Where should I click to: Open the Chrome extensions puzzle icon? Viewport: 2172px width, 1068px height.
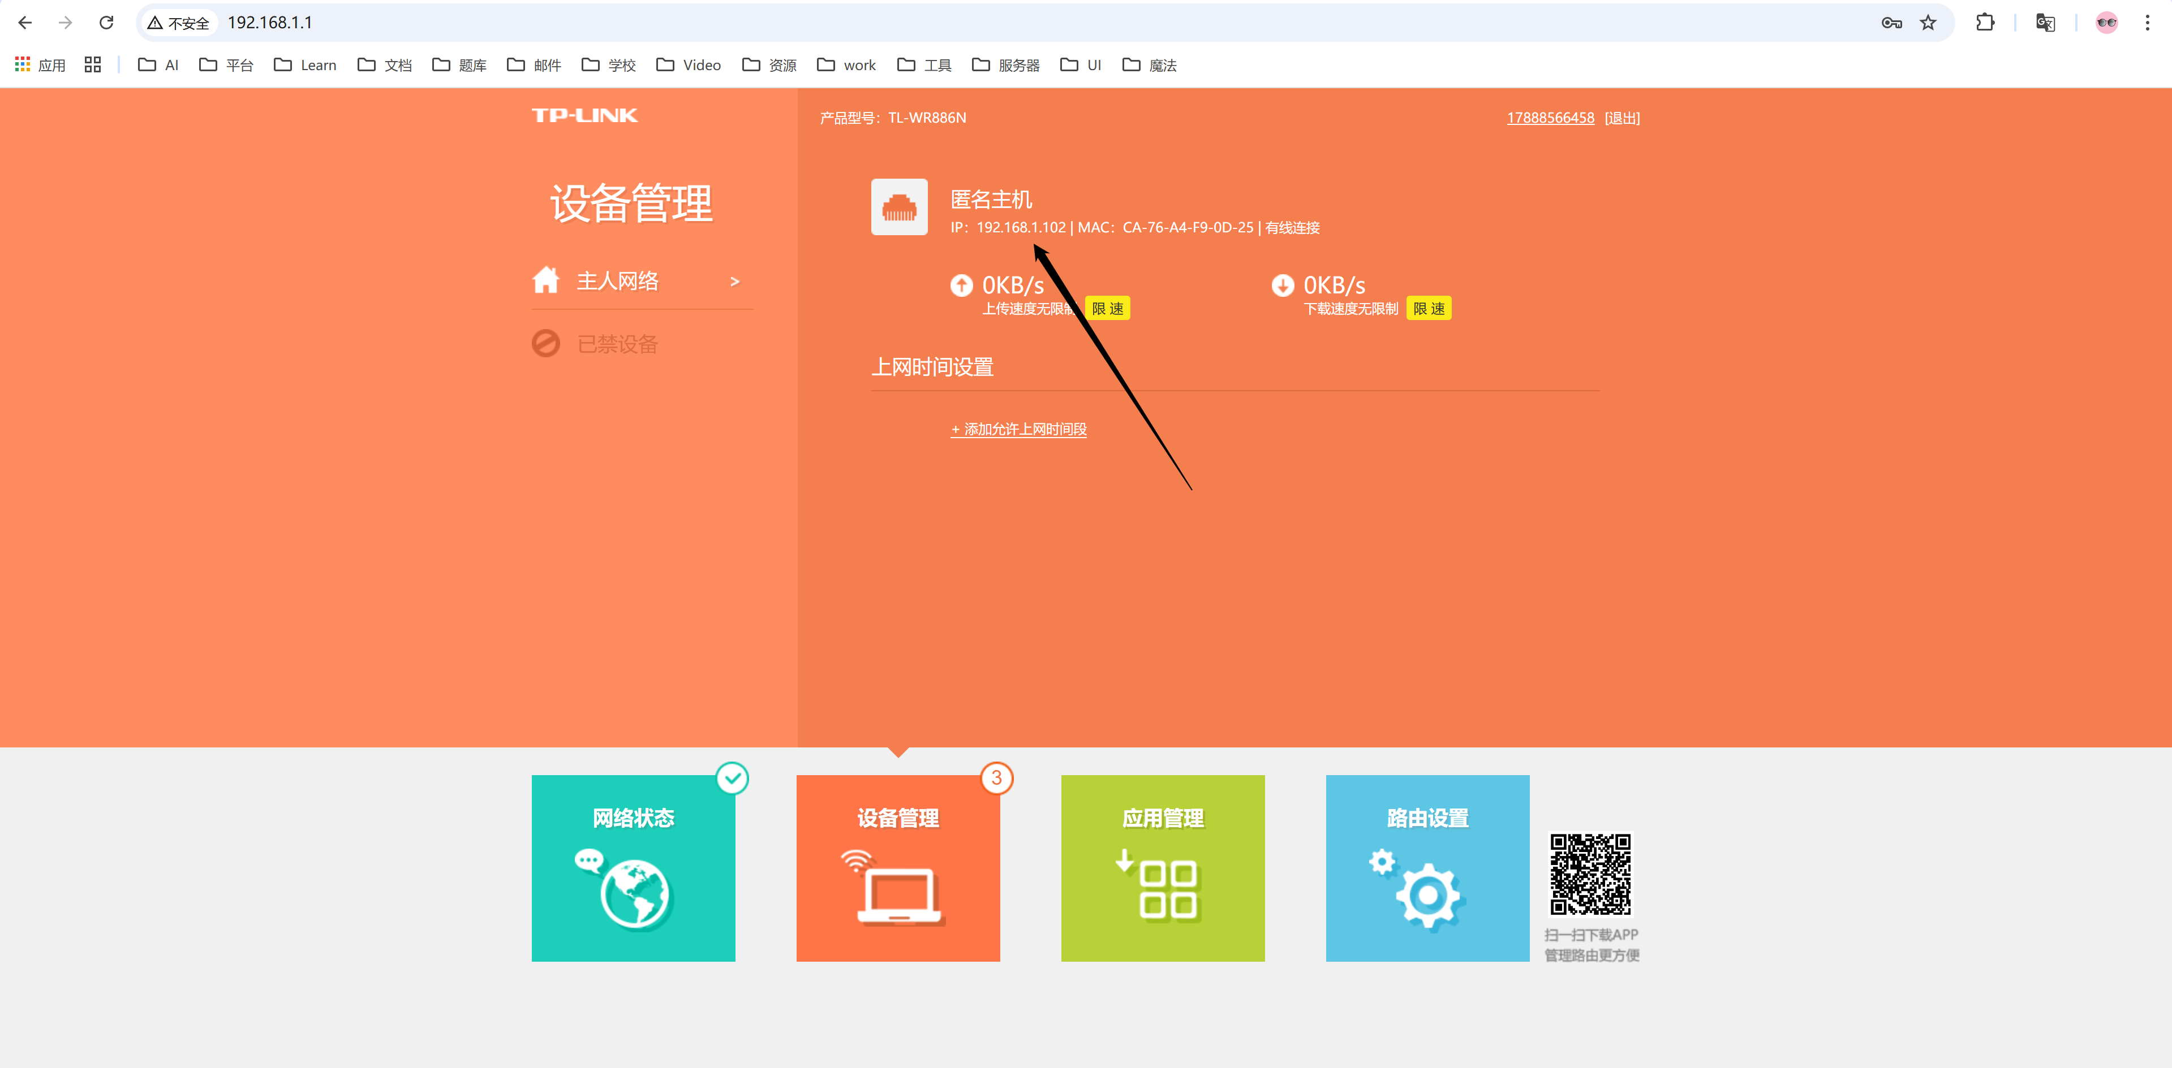point(1985,23)
